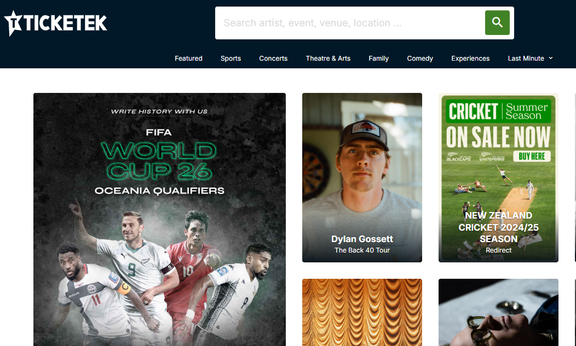
Task: Click the Redirect text on cricket card
Action: 498,250
